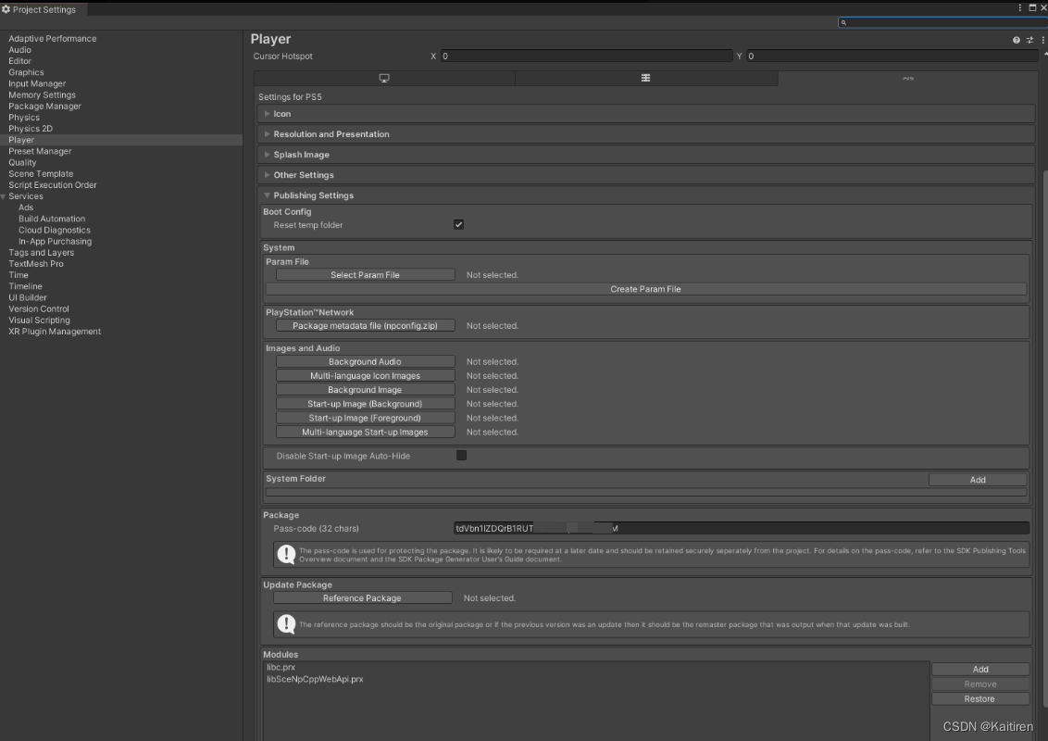Viewport: 1048px width, 741px height.
Task: Click the reference package info icon
Action: point(286,623)
